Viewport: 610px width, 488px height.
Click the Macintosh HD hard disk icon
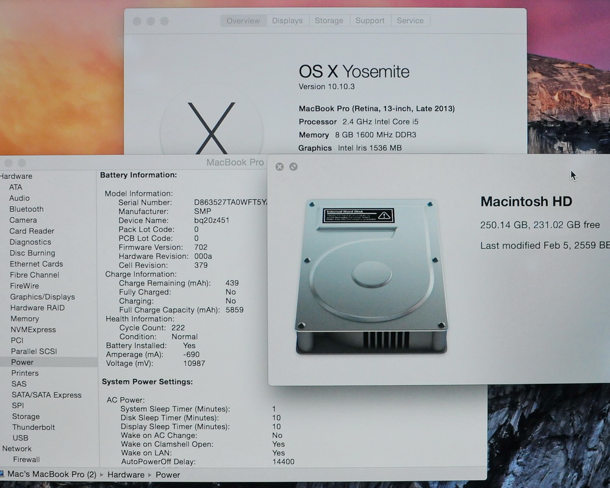tap(371, 277)
